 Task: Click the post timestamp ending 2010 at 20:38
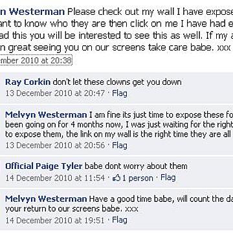(x=36, y=61)
